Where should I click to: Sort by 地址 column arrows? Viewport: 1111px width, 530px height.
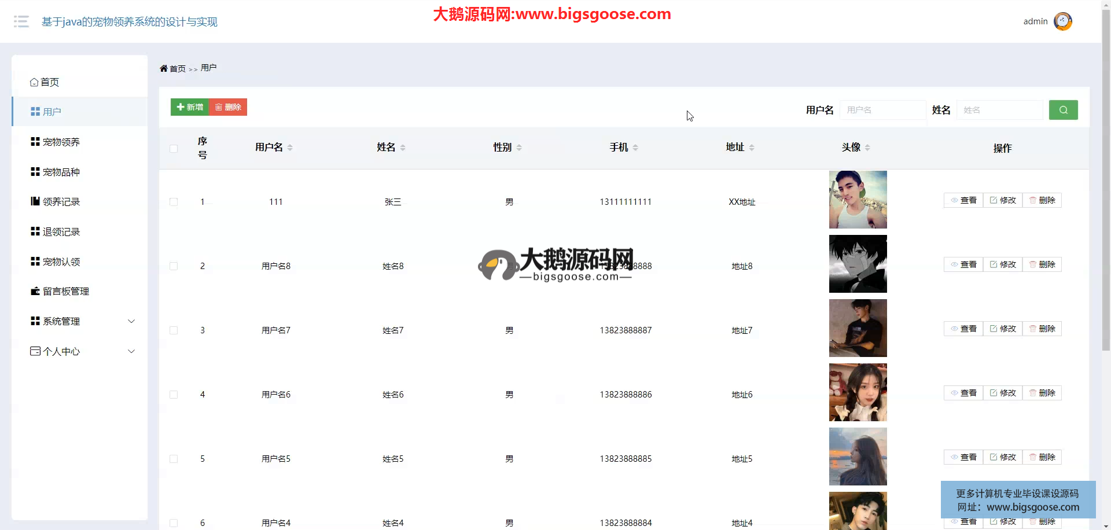click(752, 148)
